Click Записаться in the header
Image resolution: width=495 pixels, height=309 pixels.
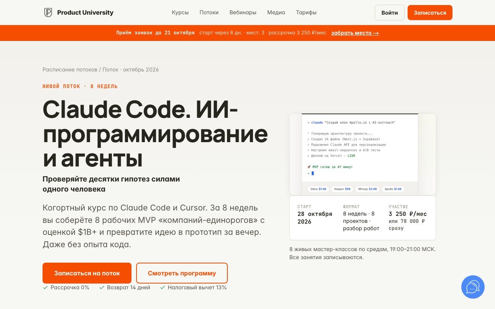[x=430, y=13]
